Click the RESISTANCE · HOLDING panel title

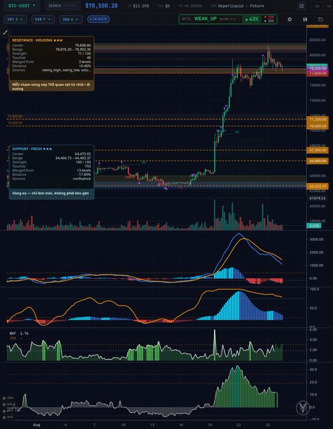(37, 40)
